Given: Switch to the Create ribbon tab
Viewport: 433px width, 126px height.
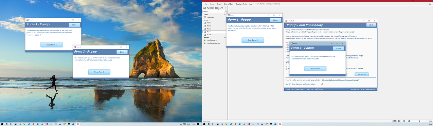Looking at the screenshot, I should 219,4.
